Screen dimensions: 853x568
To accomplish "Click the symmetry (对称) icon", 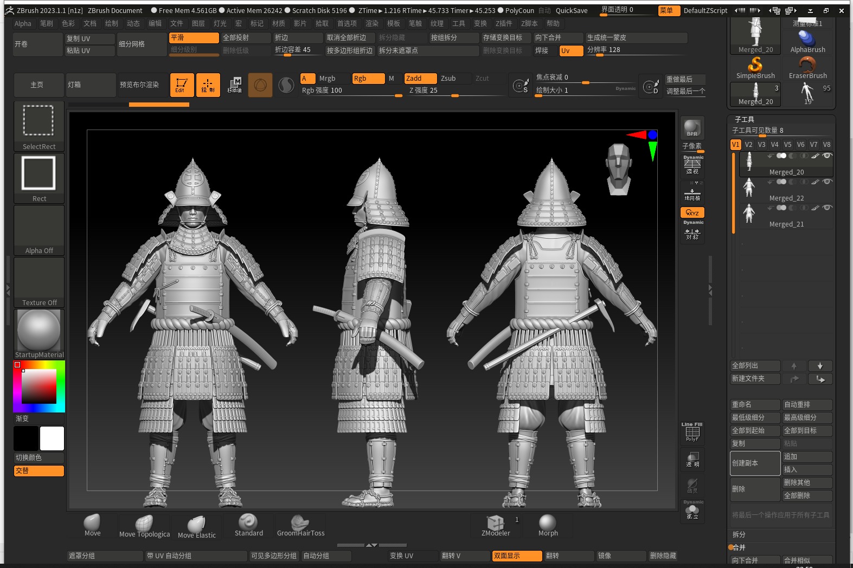I will pyautogui.click(x=692, y=233).
